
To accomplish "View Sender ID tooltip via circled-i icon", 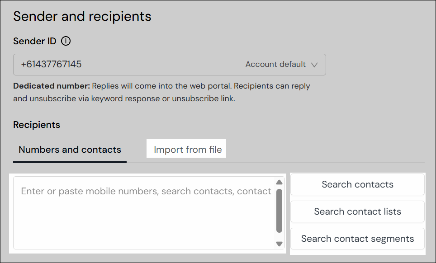I will [66, 41].
